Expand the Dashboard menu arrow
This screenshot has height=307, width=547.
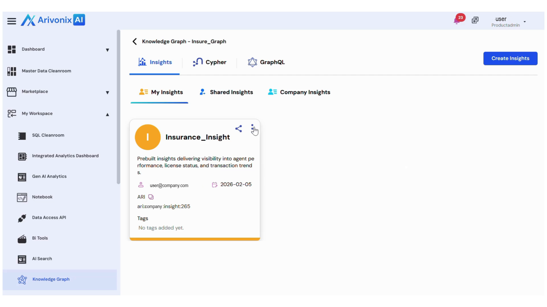[107, 50]
